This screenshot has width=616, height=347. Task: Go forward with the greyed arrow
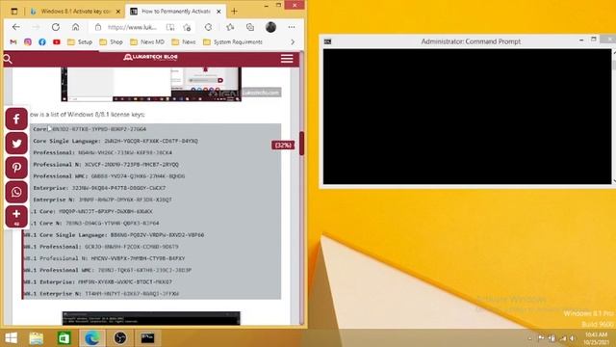click(36, 27)
